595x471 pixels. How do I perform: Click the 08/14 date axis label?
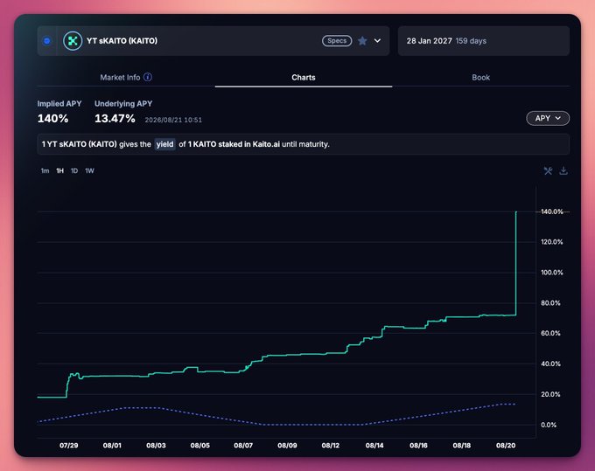click(x=374, y=446)
